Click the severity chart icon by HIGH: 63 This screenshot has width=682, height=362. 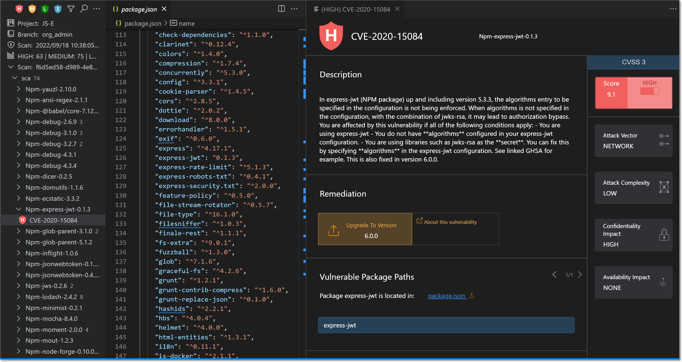click(11, 56)
